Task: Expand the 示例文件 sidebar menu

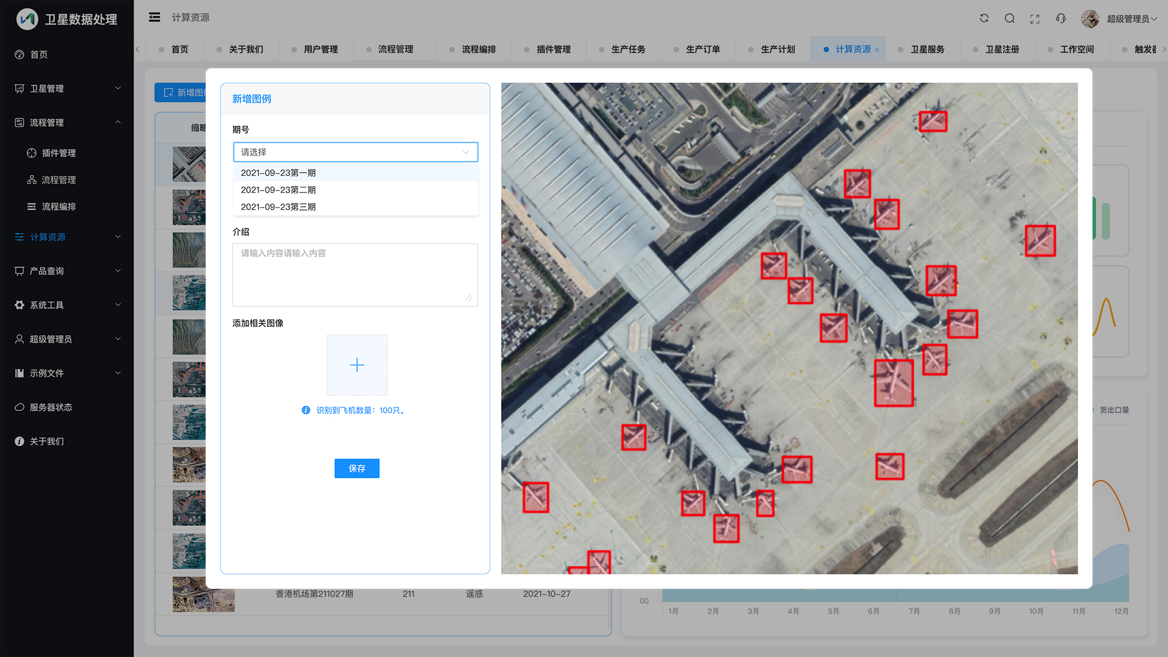Action: 67,373
